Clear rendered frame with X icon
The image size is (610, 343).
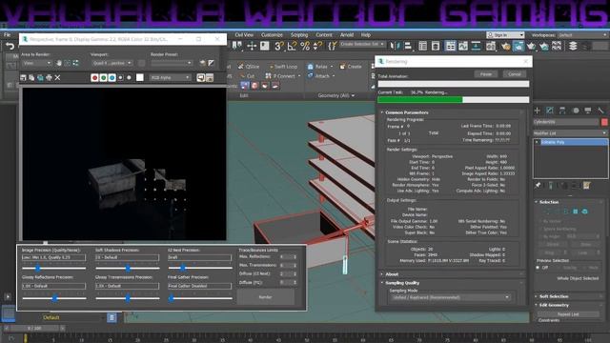[x=57, y=78]
